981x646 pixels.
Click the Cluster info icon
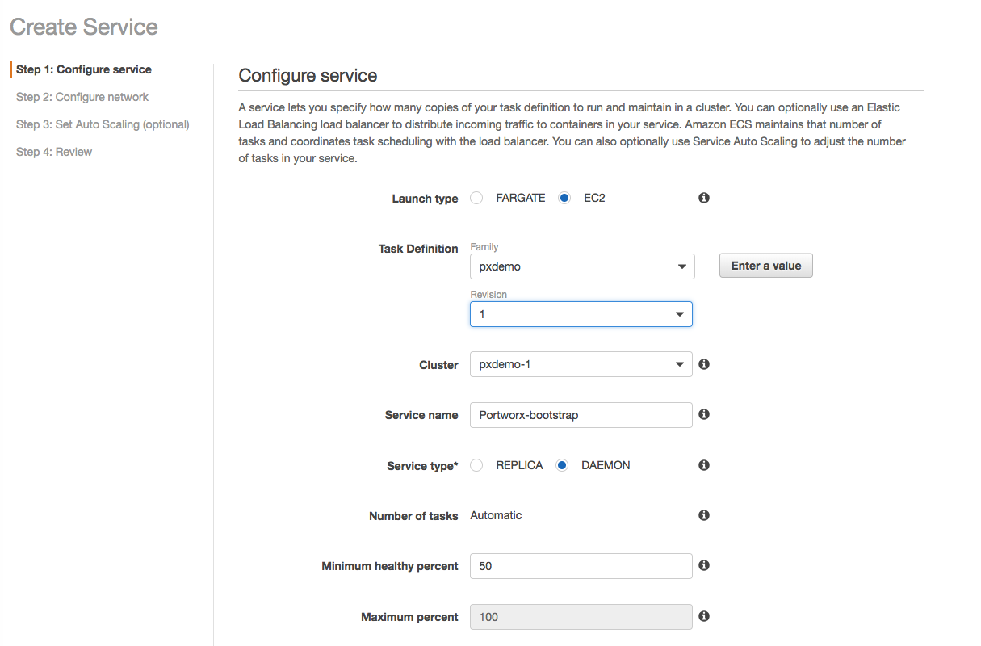tap(703, 363)
